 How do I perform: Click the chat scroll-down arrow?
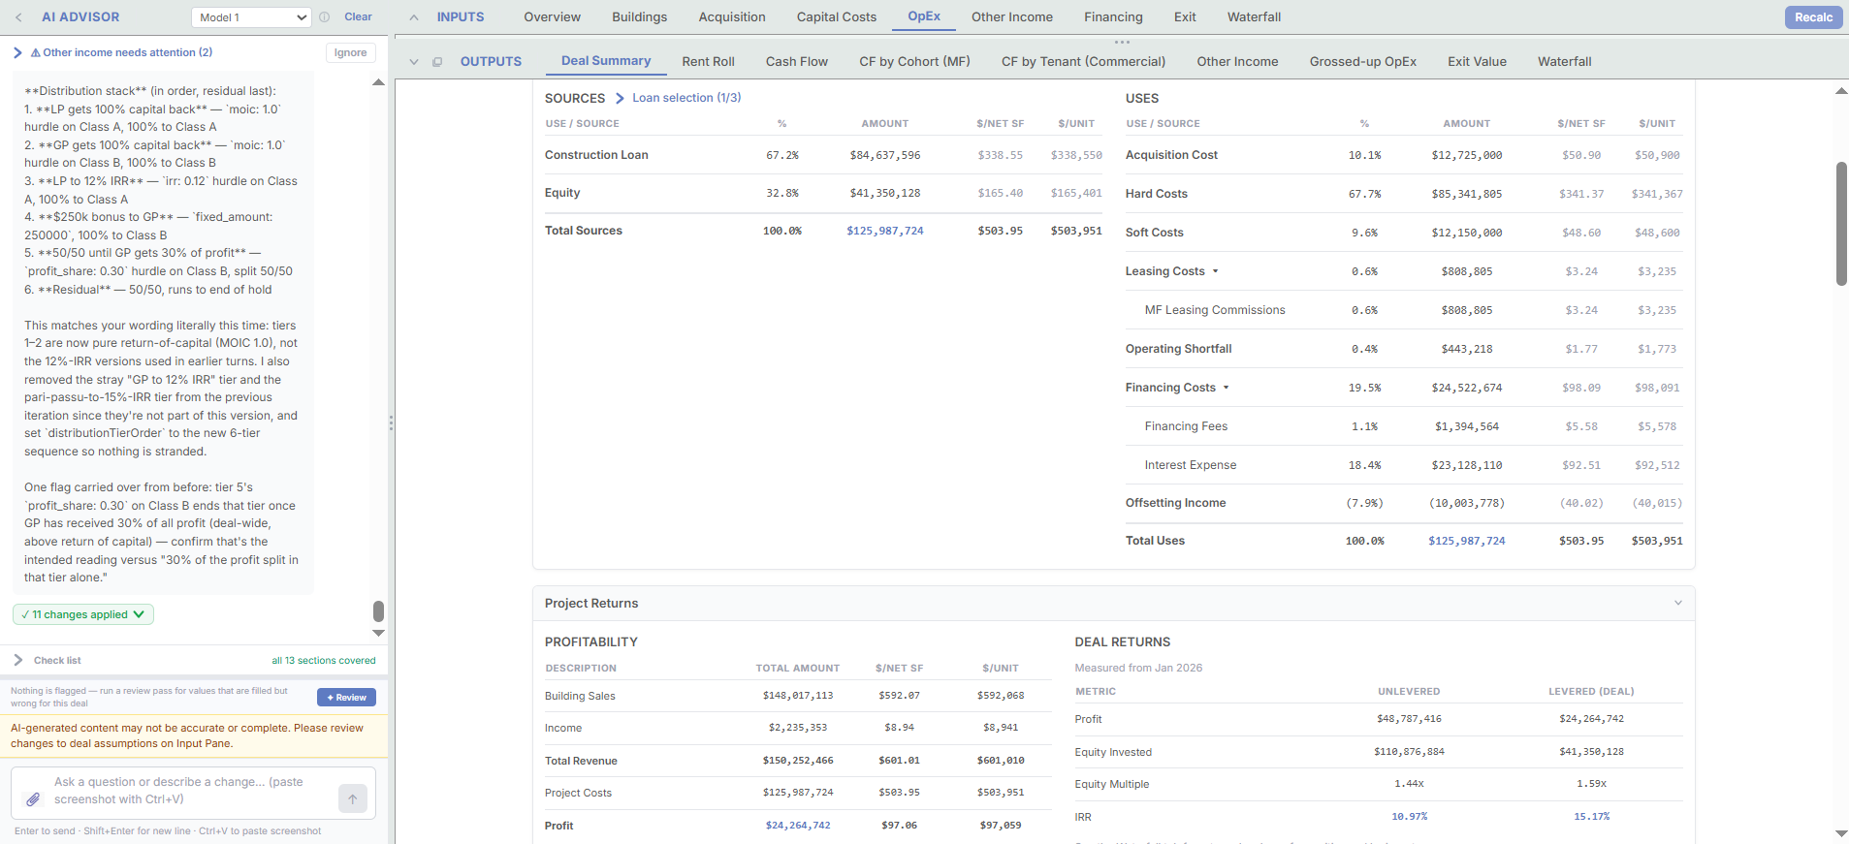(x=379, y=633)
